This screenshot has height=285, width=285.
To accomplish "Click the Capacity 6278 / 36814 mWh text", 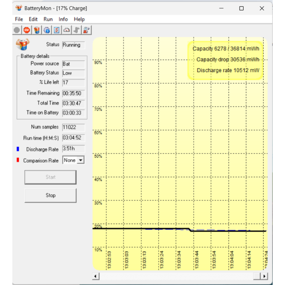I will tap(226, 49).
